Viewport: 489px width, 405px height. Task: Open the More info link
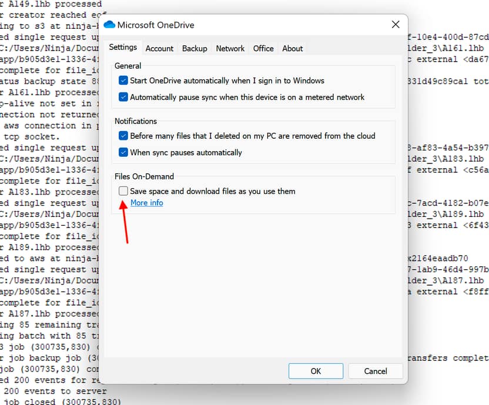pyautogui.click(x=146, y=203)
